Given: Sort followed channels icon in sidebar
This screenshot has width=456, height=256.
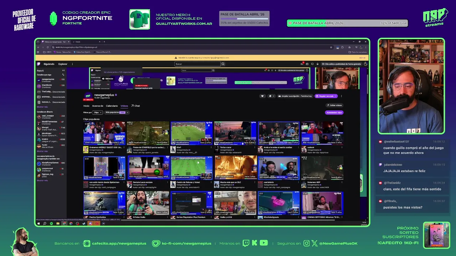Looking at the screenshot, I should 63,75.
